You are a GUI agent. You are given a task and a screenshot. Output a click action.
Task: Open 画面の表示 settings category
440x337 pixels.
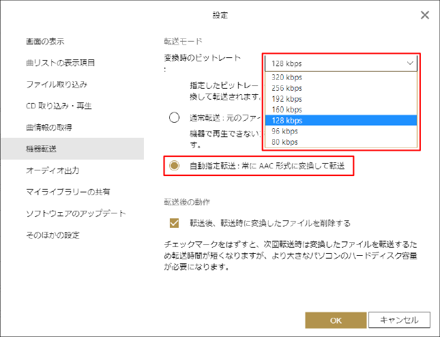point(45,42)
